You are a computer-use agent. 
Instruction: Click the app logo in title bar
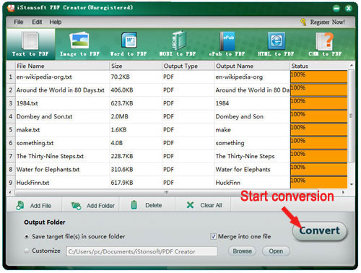pos(11,8)
